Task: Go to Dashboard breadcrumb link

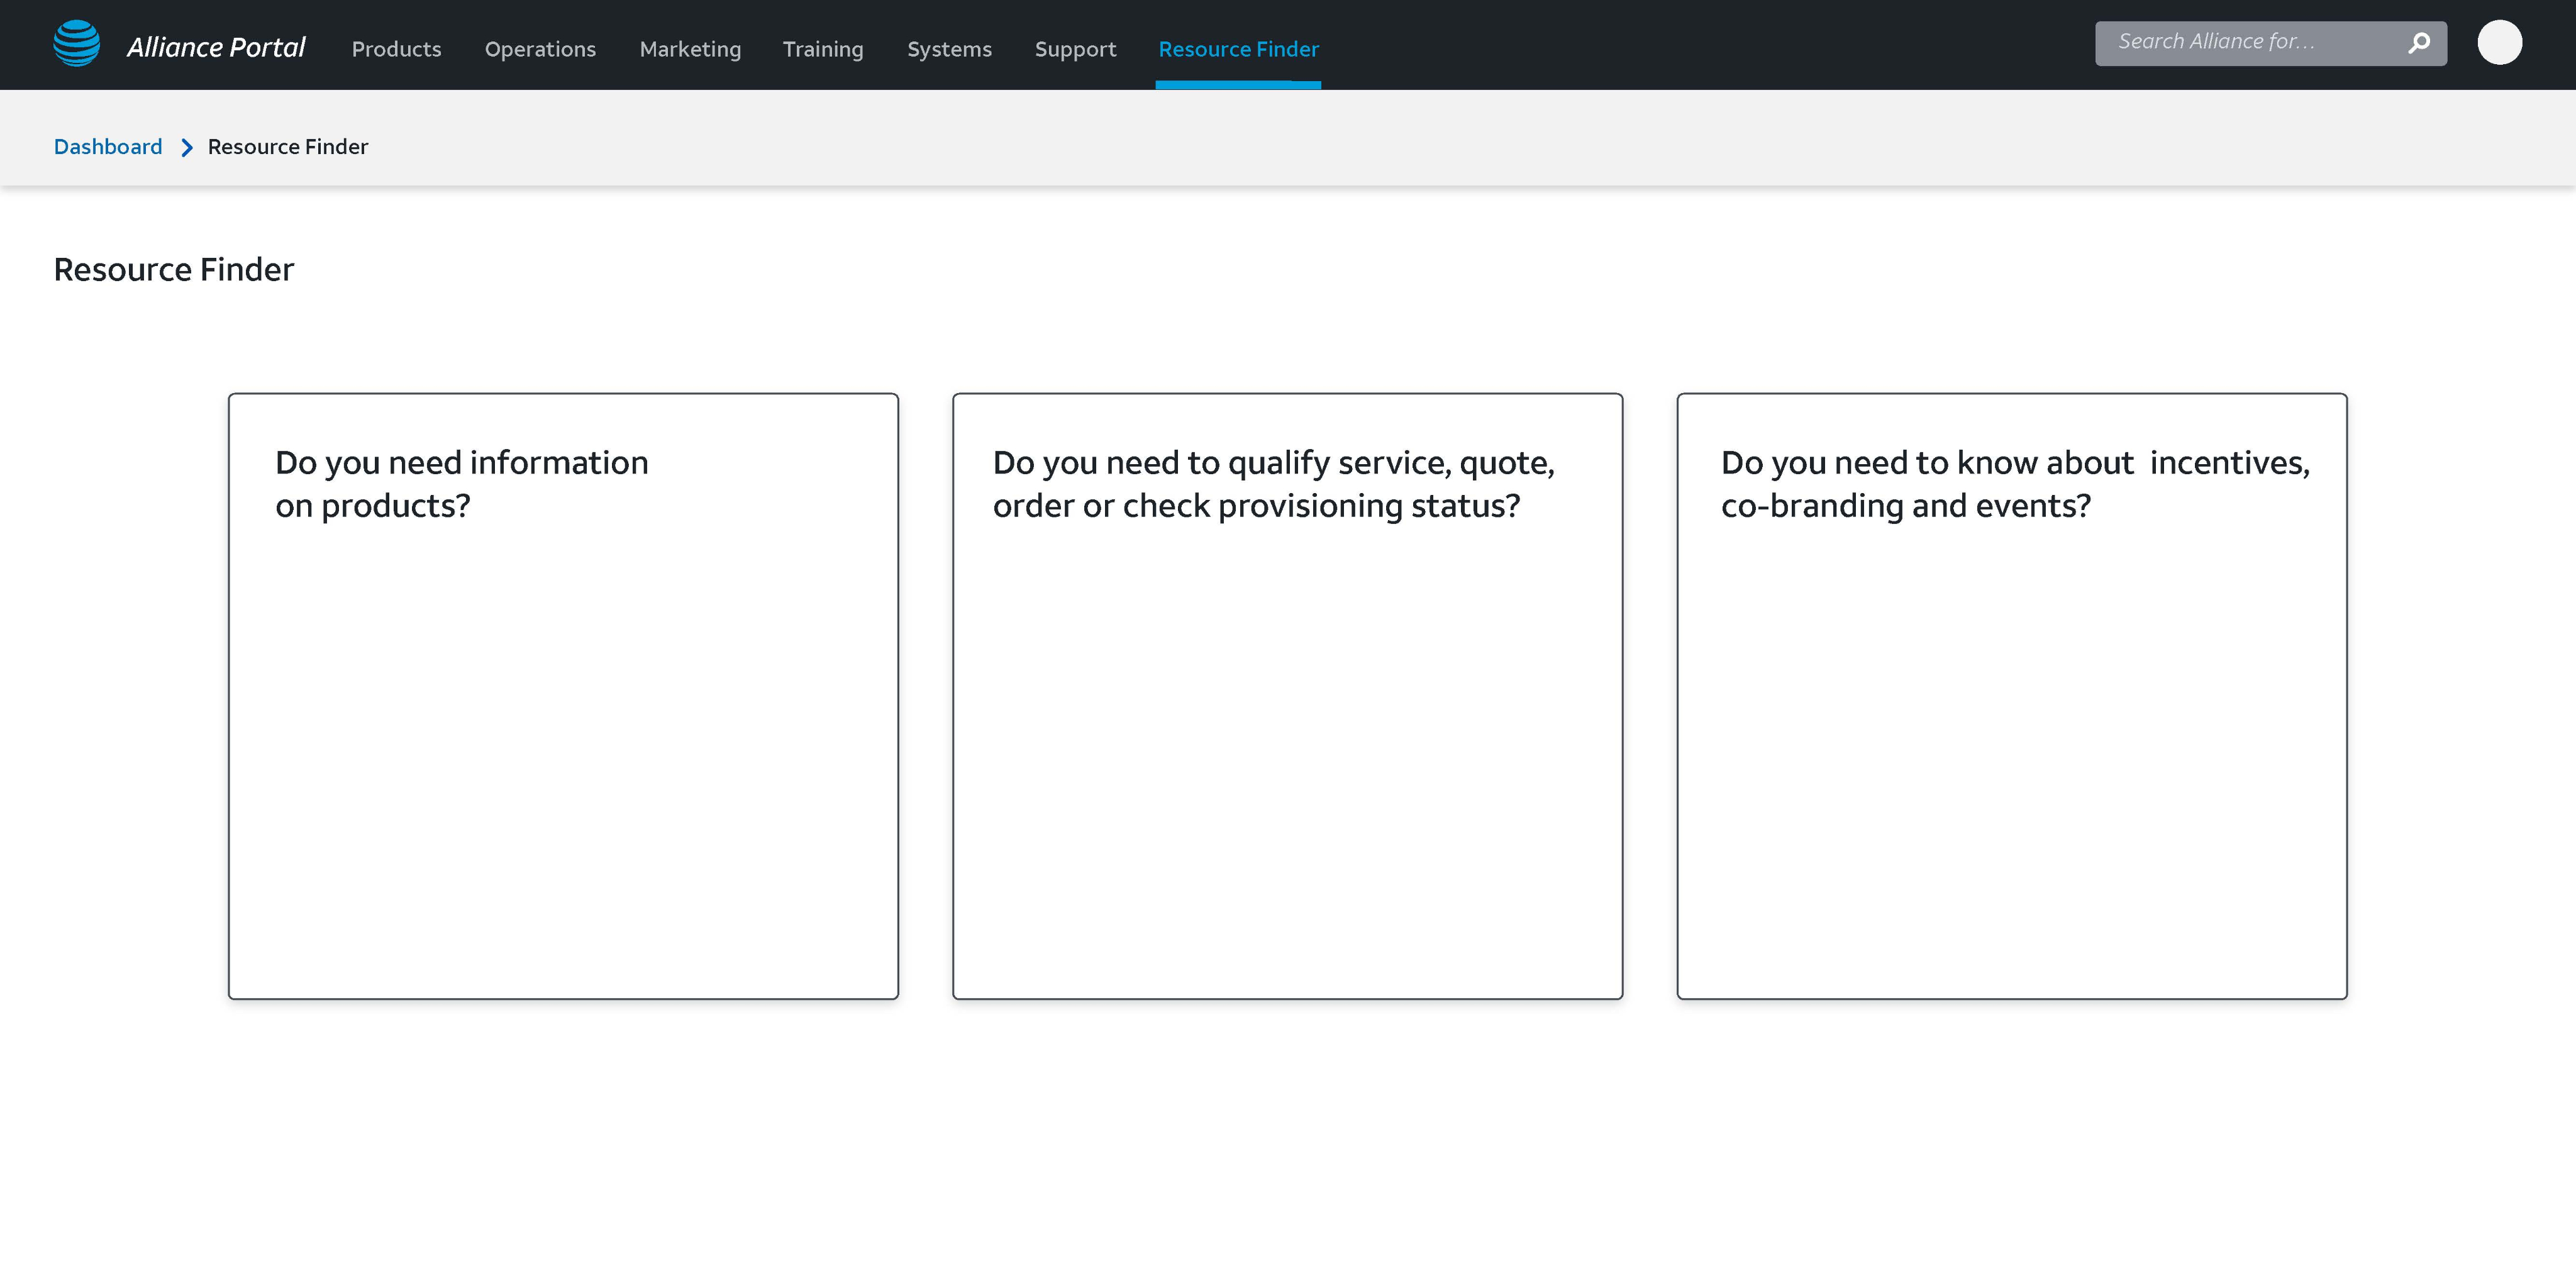Action: click(x=108, y=147)
